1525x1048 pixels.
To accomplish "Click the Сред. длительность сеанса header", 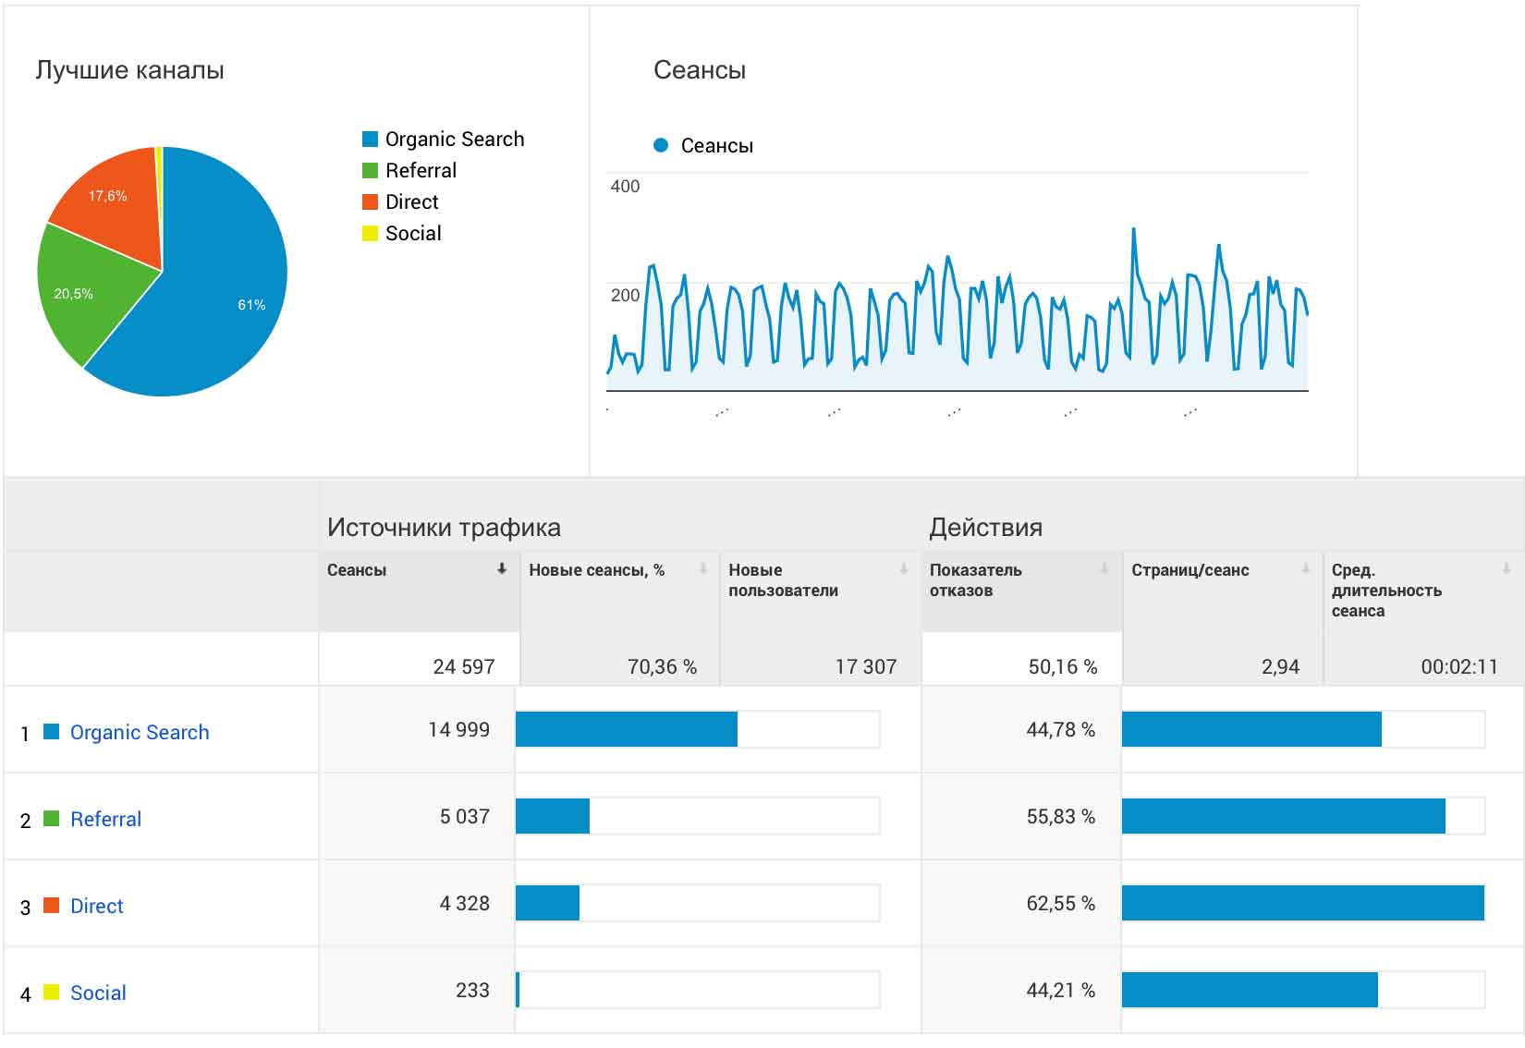I will (1424, 591).
